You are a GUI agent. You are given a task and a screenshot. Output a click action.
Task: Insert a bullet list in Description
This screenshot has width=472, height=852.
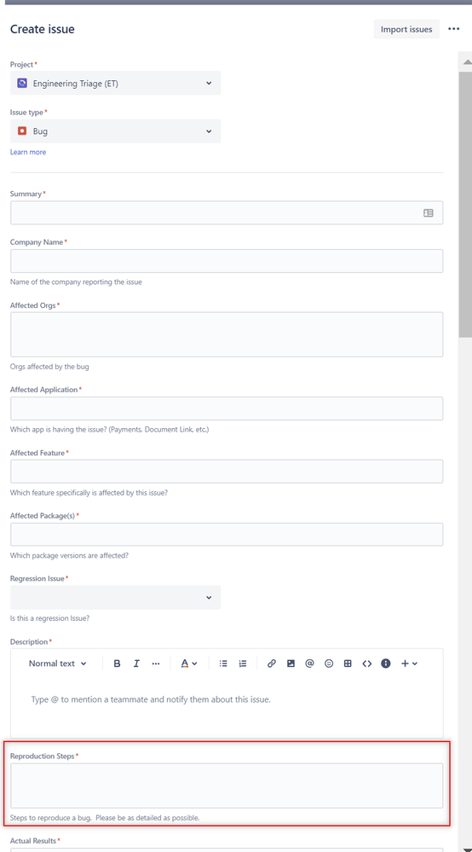[x=223, y=664]
